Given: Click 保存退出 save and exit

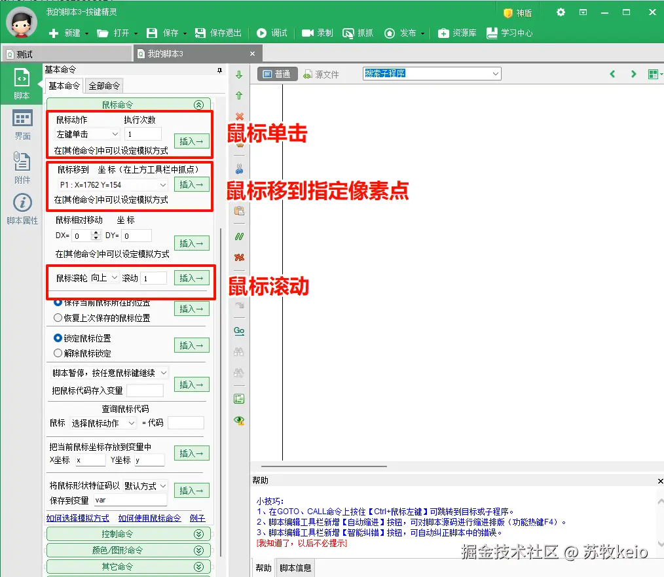Looking at the screenshot, I should coord(218,33).
